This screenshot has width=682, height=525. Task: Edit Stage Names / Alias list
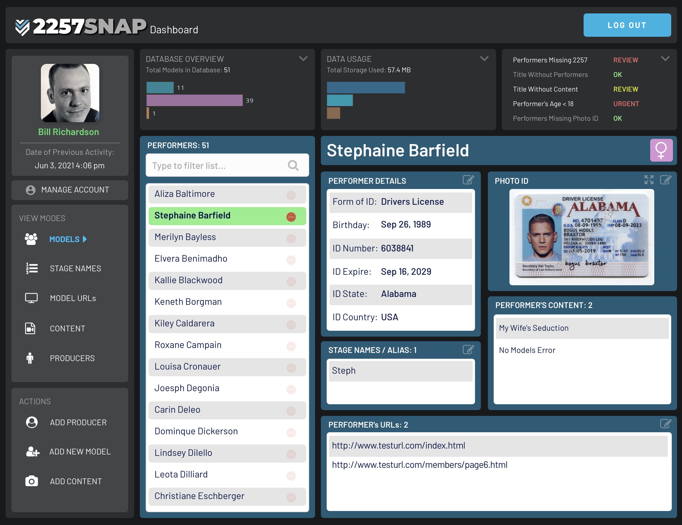pos(468,349)
